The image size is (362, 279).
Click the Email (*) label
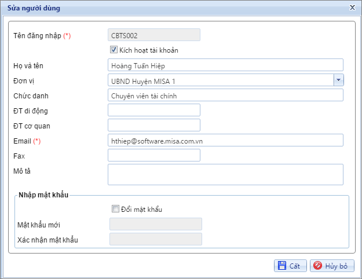[x=27, y=141]
